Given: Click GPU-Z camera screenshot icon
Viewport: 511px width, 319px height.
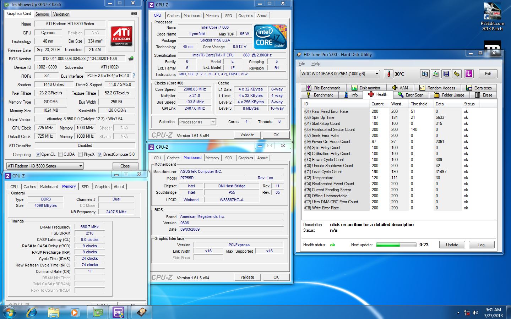Looking at the screenshot, I should tap(134, 13).
